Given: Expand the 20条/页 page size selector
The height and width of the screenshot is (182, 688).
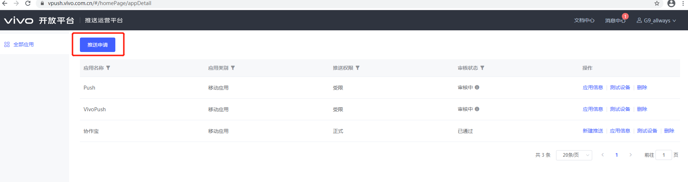Looking at the screenshot, I should [574, 155].
